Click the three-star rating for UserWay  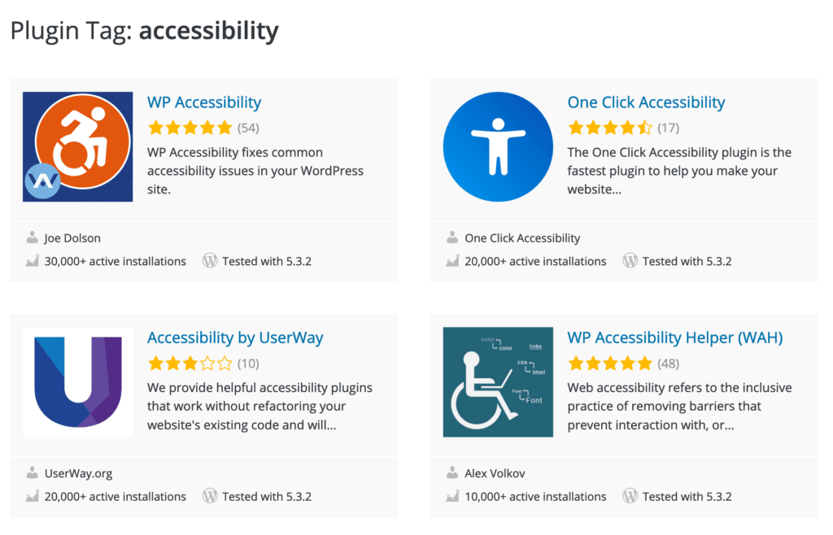[190, 363]
